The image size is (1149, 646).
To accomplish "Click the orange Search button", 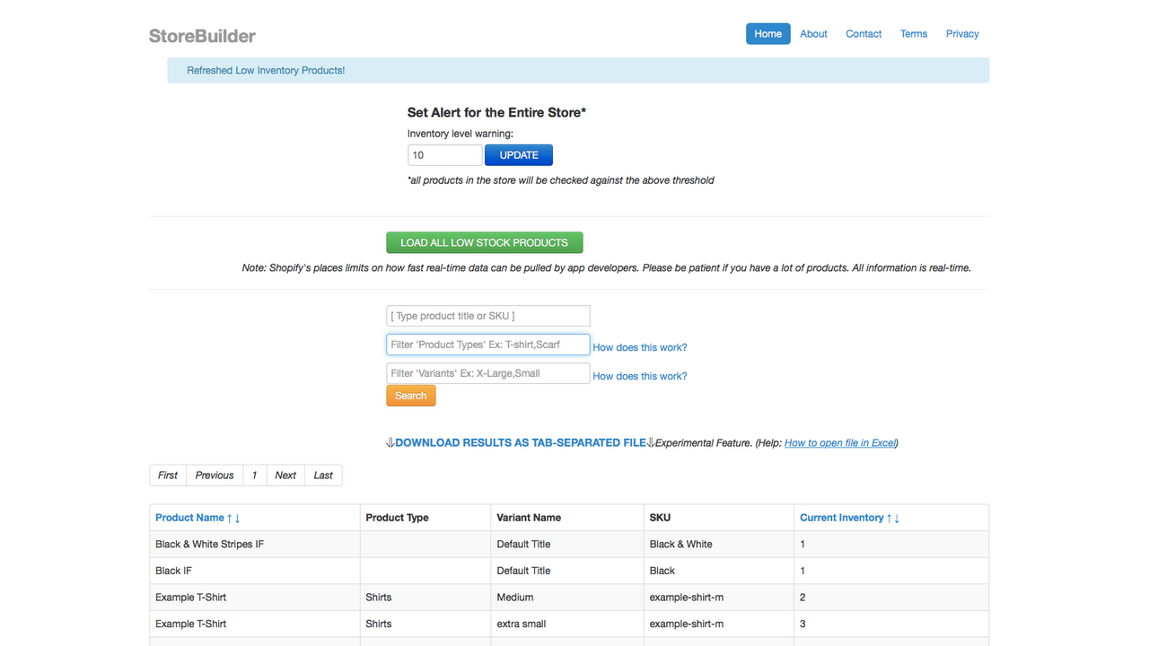I will pyautogui.click(x=411, y=396).
